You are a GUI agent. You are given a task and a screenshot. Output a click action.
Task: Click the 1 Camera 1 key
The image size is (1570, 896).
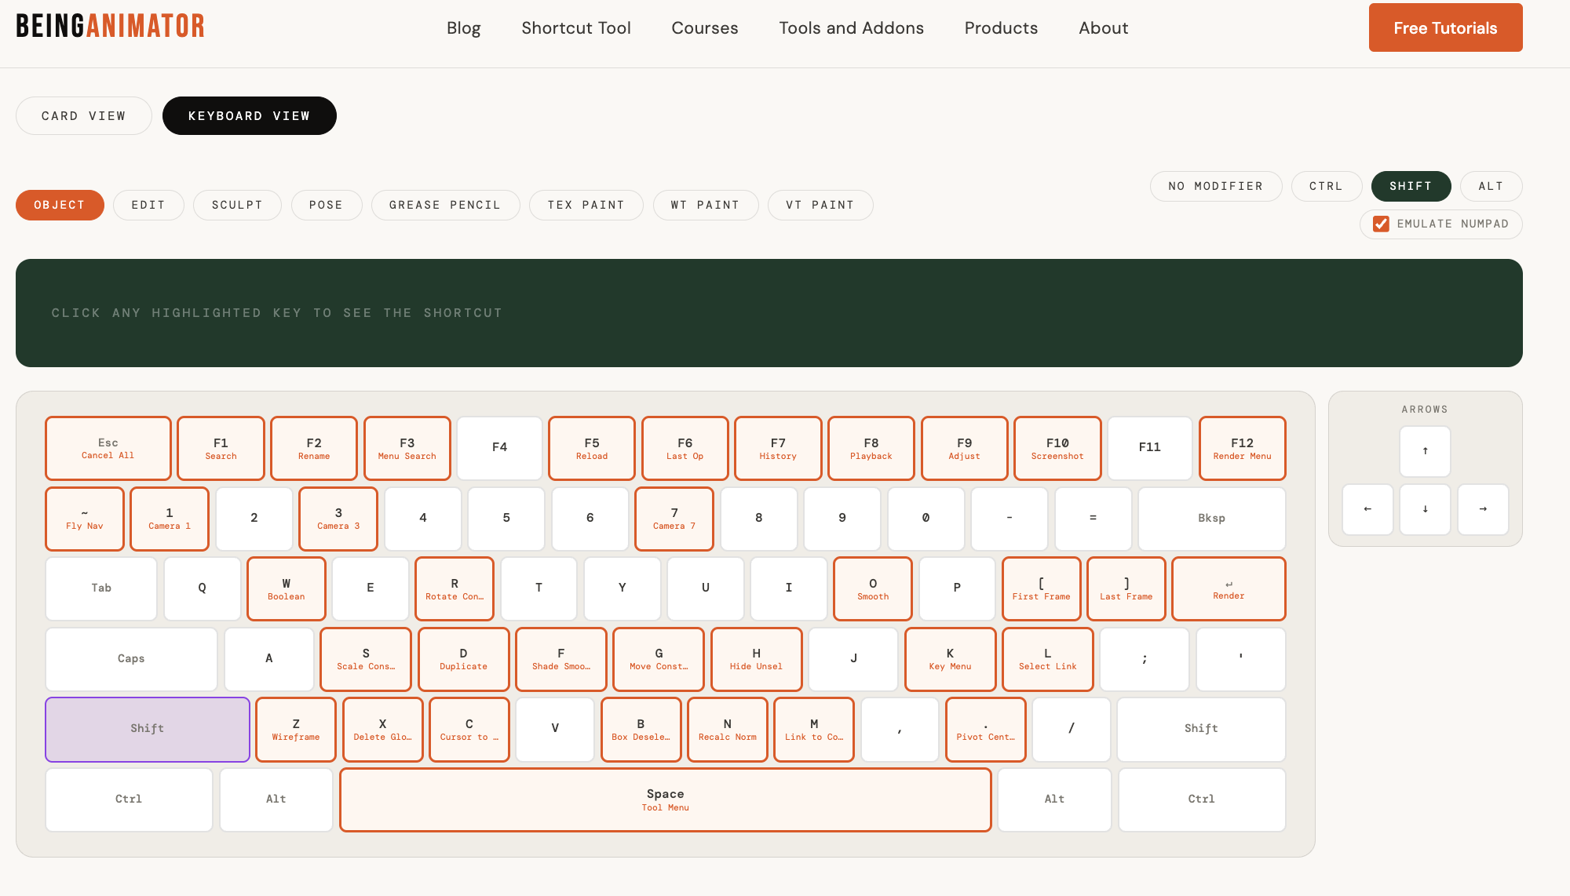click(170, 519)
